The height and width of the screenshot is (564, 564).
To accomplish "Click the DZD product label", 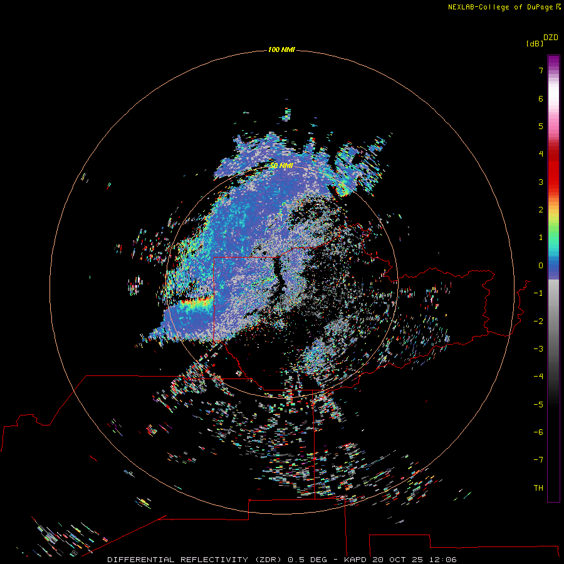I will 551,38.
